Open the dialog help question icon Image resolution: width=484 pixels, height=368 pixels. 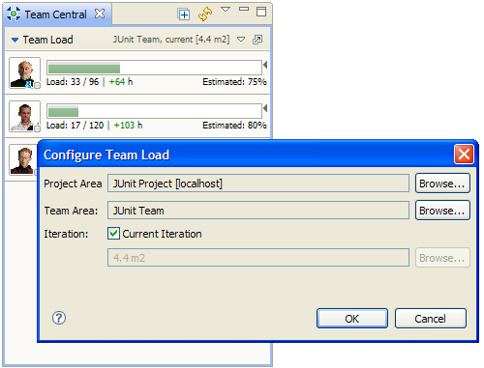[x=59, y=318]
